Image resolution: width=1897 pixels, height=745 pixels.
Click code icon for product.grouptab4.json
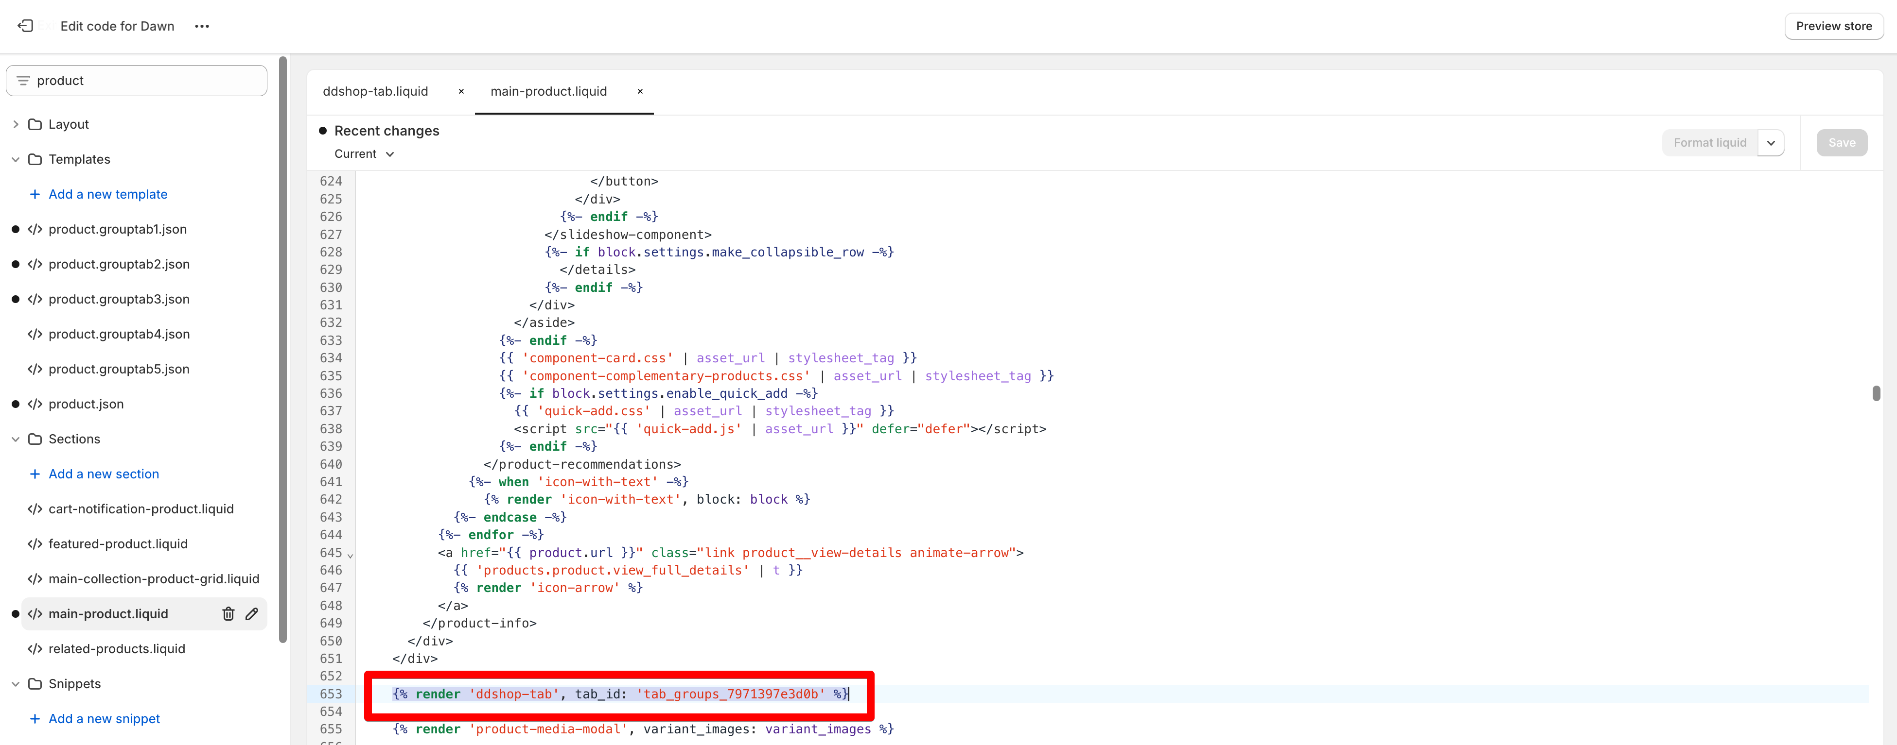click(x=35, y=335)
